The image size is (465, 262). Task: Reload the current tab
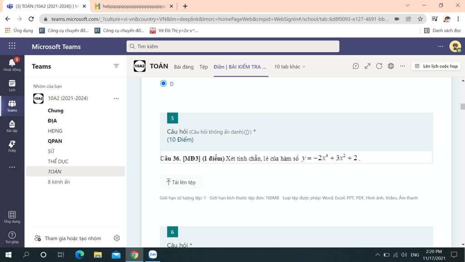tap(379, 66)
